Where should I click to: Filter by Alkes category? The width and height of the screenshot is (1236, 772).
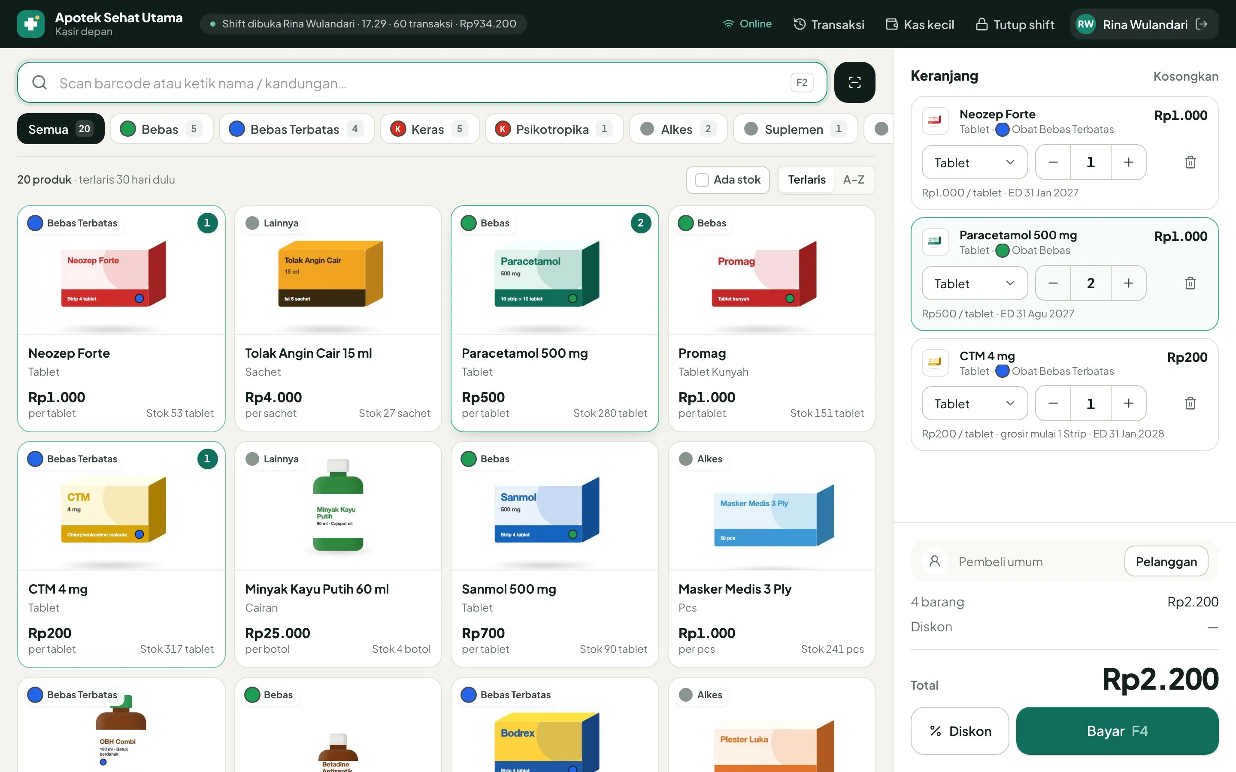tap(678, 129)
